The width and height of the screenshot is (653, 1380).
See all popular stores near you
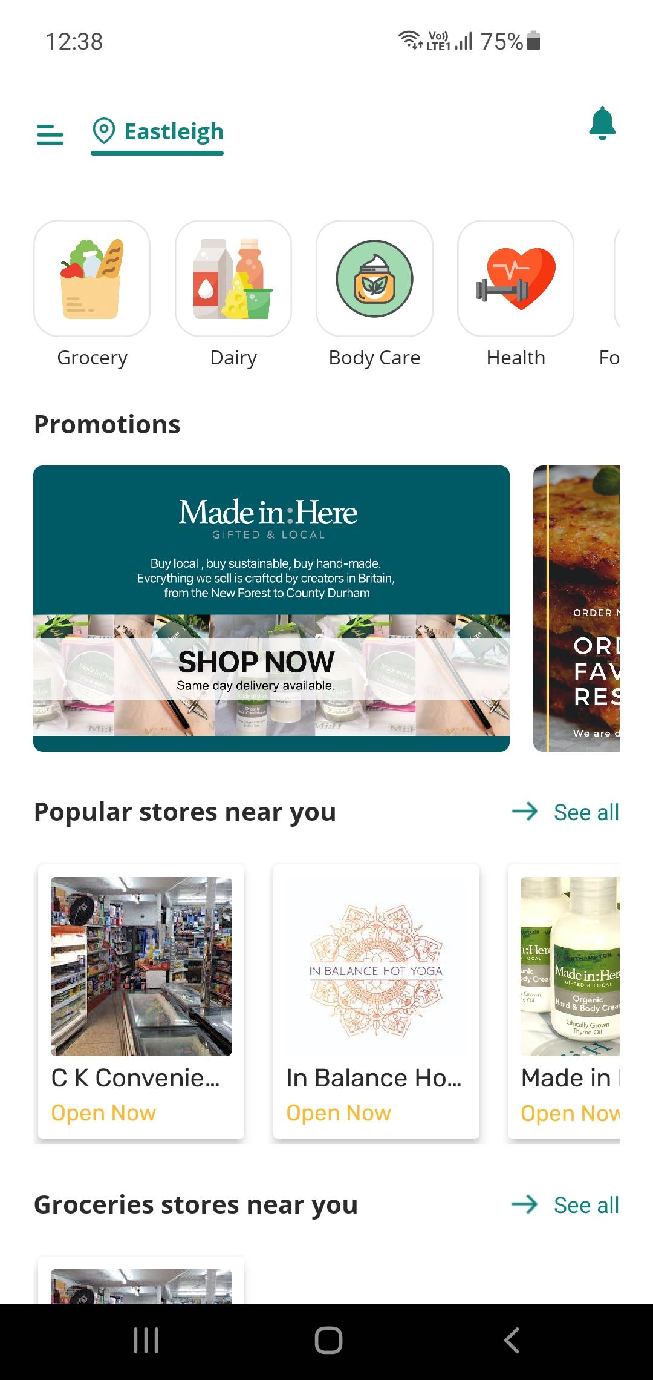(x=586, y=812)
